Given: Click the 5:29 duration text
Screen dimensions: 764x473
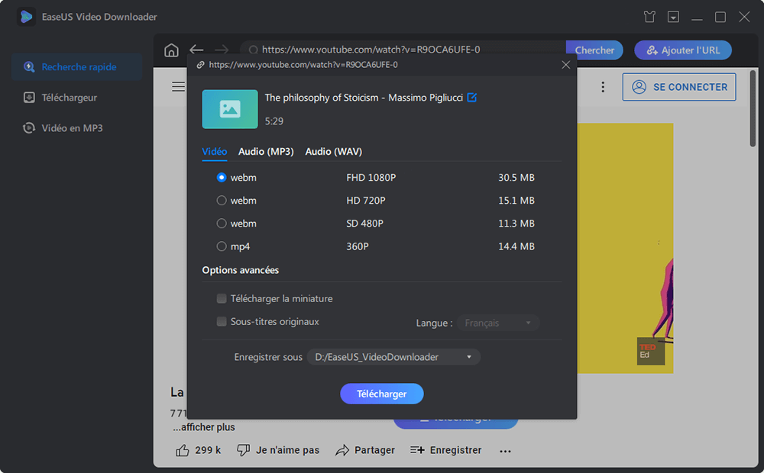Looking at the screenshot, I should [274, 121].
